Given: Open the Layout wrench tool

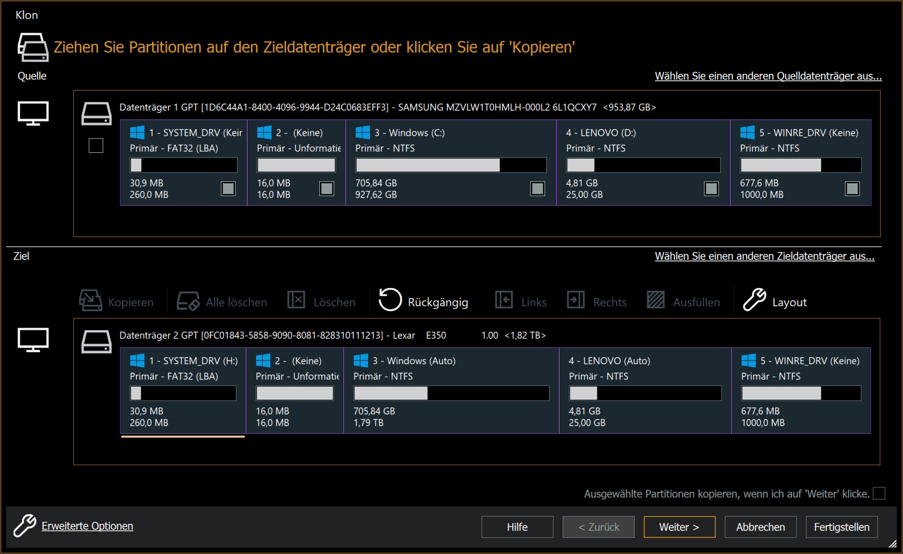Looking at the screenshot, I should coord(755,300).
